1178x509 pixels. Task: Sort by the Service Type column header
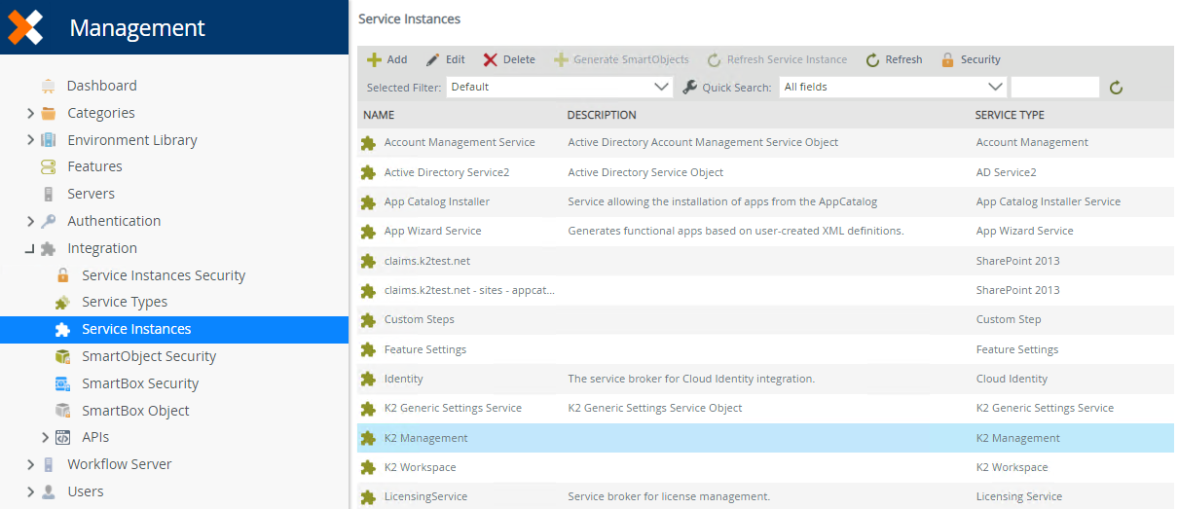coord(1010,115)
